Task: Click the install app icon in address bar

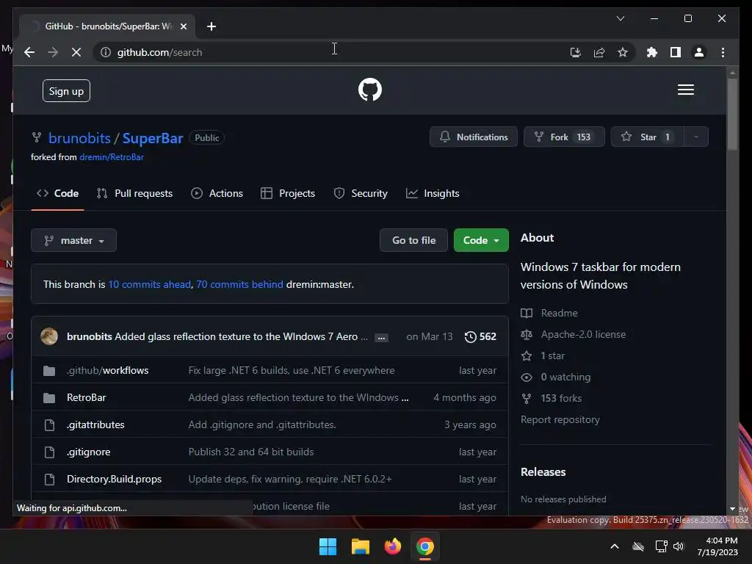Action: [576, 52]
